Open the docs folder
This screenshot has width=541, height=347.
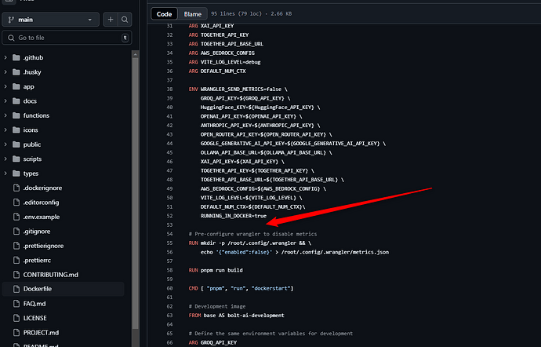pyautogui.click(x=30, y=101)
